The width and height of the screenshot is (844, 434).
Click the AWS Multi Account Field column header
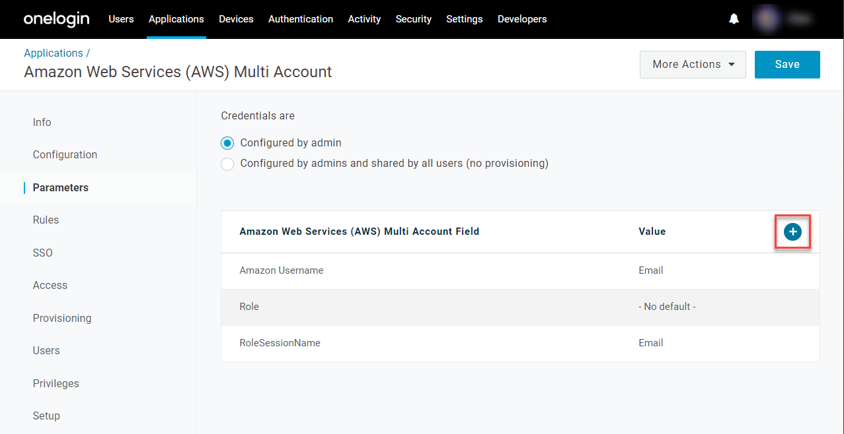coord(359,232)
